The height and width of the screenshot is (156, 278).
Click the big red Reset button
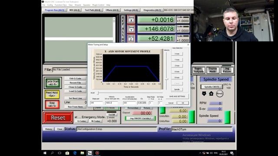(58, 117)
